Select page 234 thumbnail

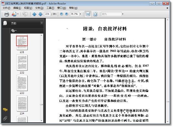pyautogui.click(x=22, y=103)
